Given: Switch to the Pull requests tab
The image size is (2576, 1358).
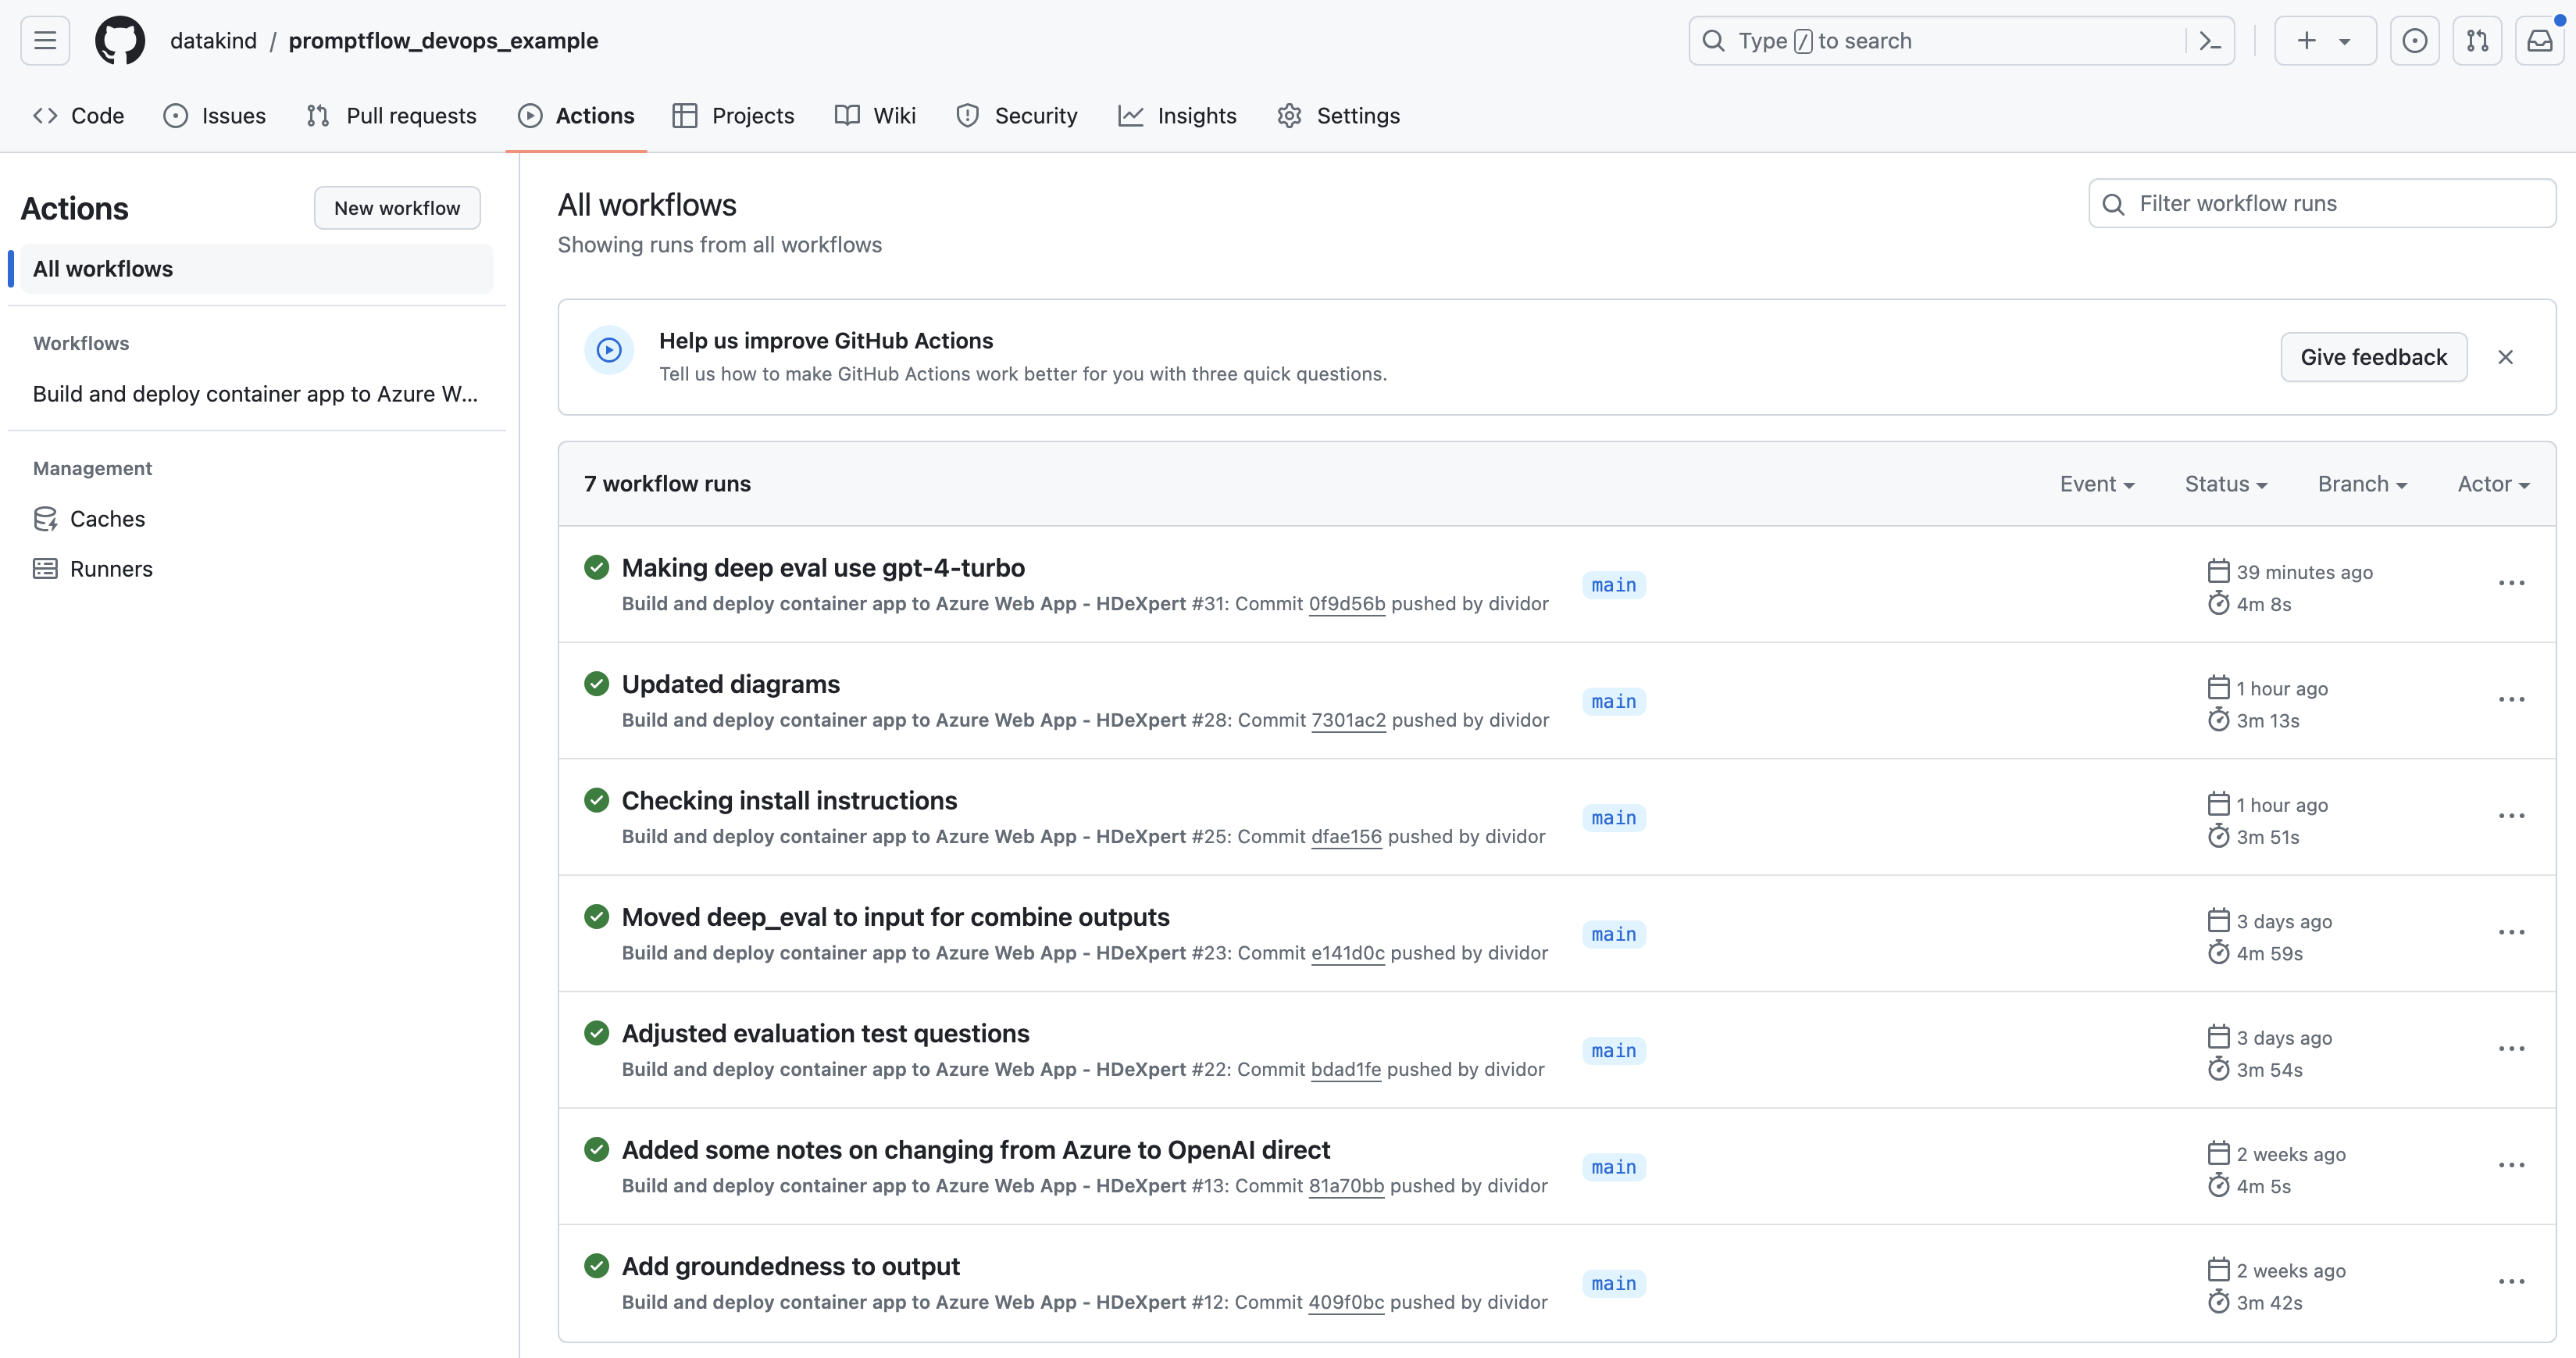Looking at the screenshot, I should pos(391,116).
